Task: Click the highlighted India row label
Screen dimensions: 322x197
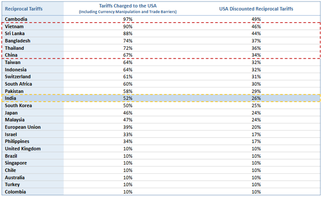Action: pos(11,98)
